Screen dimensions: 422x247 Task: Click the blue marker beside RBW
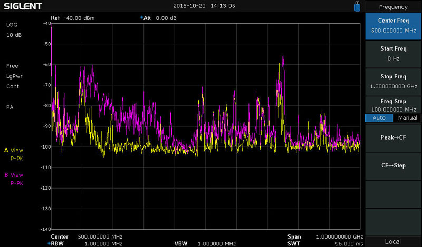click(49, 244)
